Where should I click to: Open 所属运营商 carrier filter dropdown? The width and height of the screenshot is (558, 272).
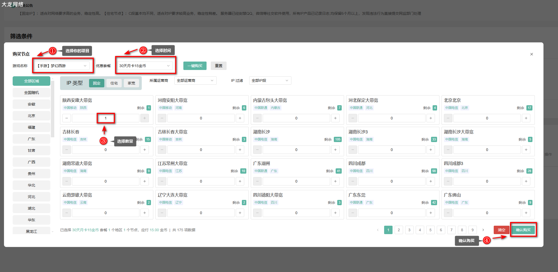click(x=195, y=80)
